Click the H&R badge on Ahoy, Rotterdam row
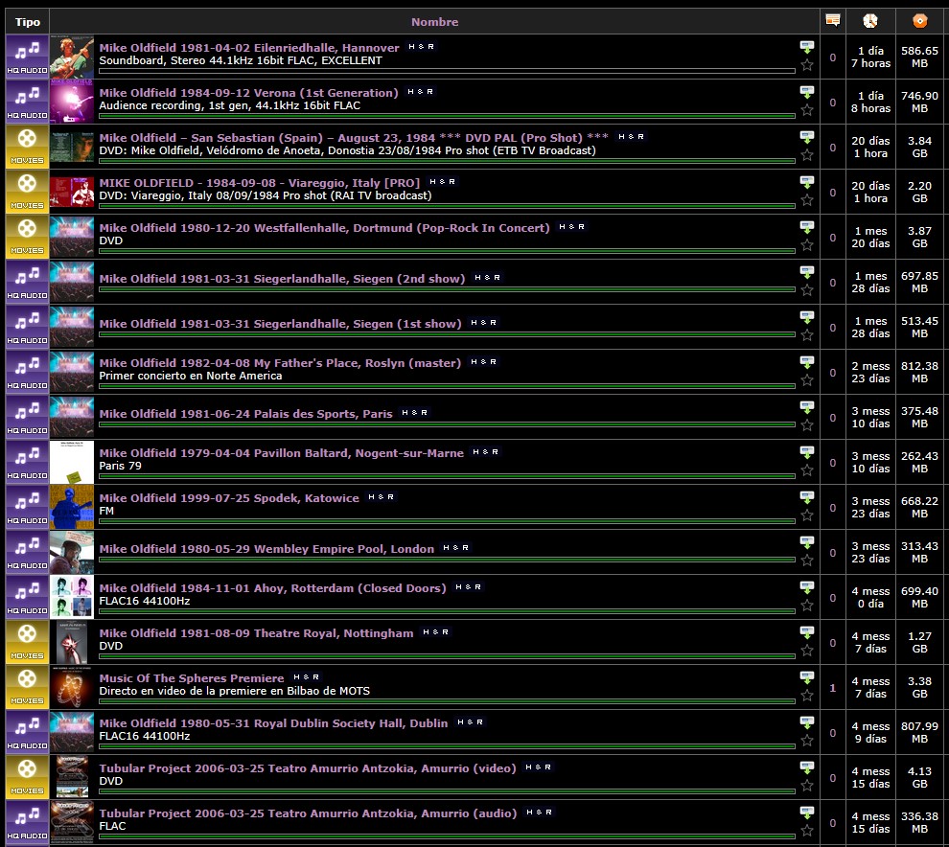The width and height of the screenshot is (949, 847). pyautogui.click(x=469, y=586)
